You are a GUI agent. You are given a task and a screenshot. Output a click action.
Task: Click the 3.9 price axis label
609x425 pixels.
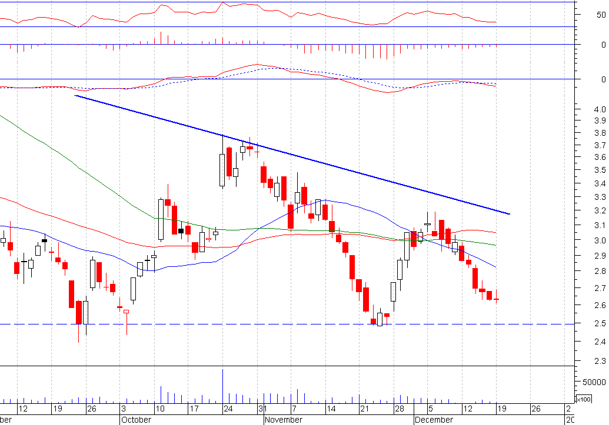pos(600,121)
